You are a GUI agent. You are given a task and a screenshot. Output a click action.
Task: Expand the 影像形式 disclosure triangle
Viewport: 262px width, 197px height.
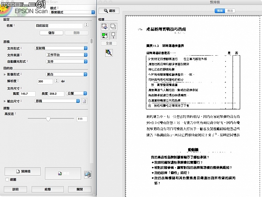click(x=5, y=75)
